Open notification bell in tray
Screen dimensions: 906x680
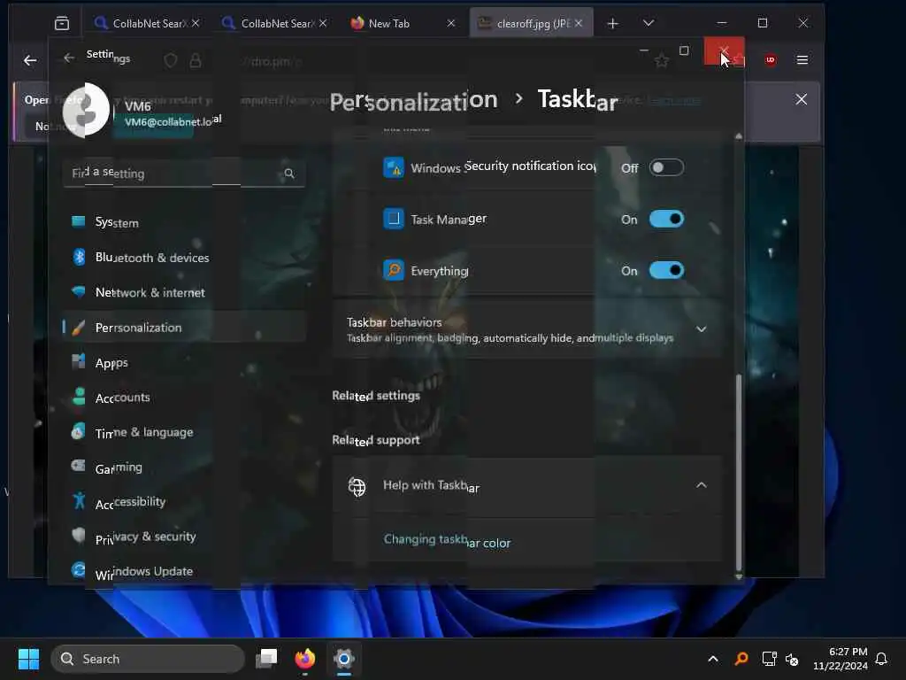click(x=881, y=659)
